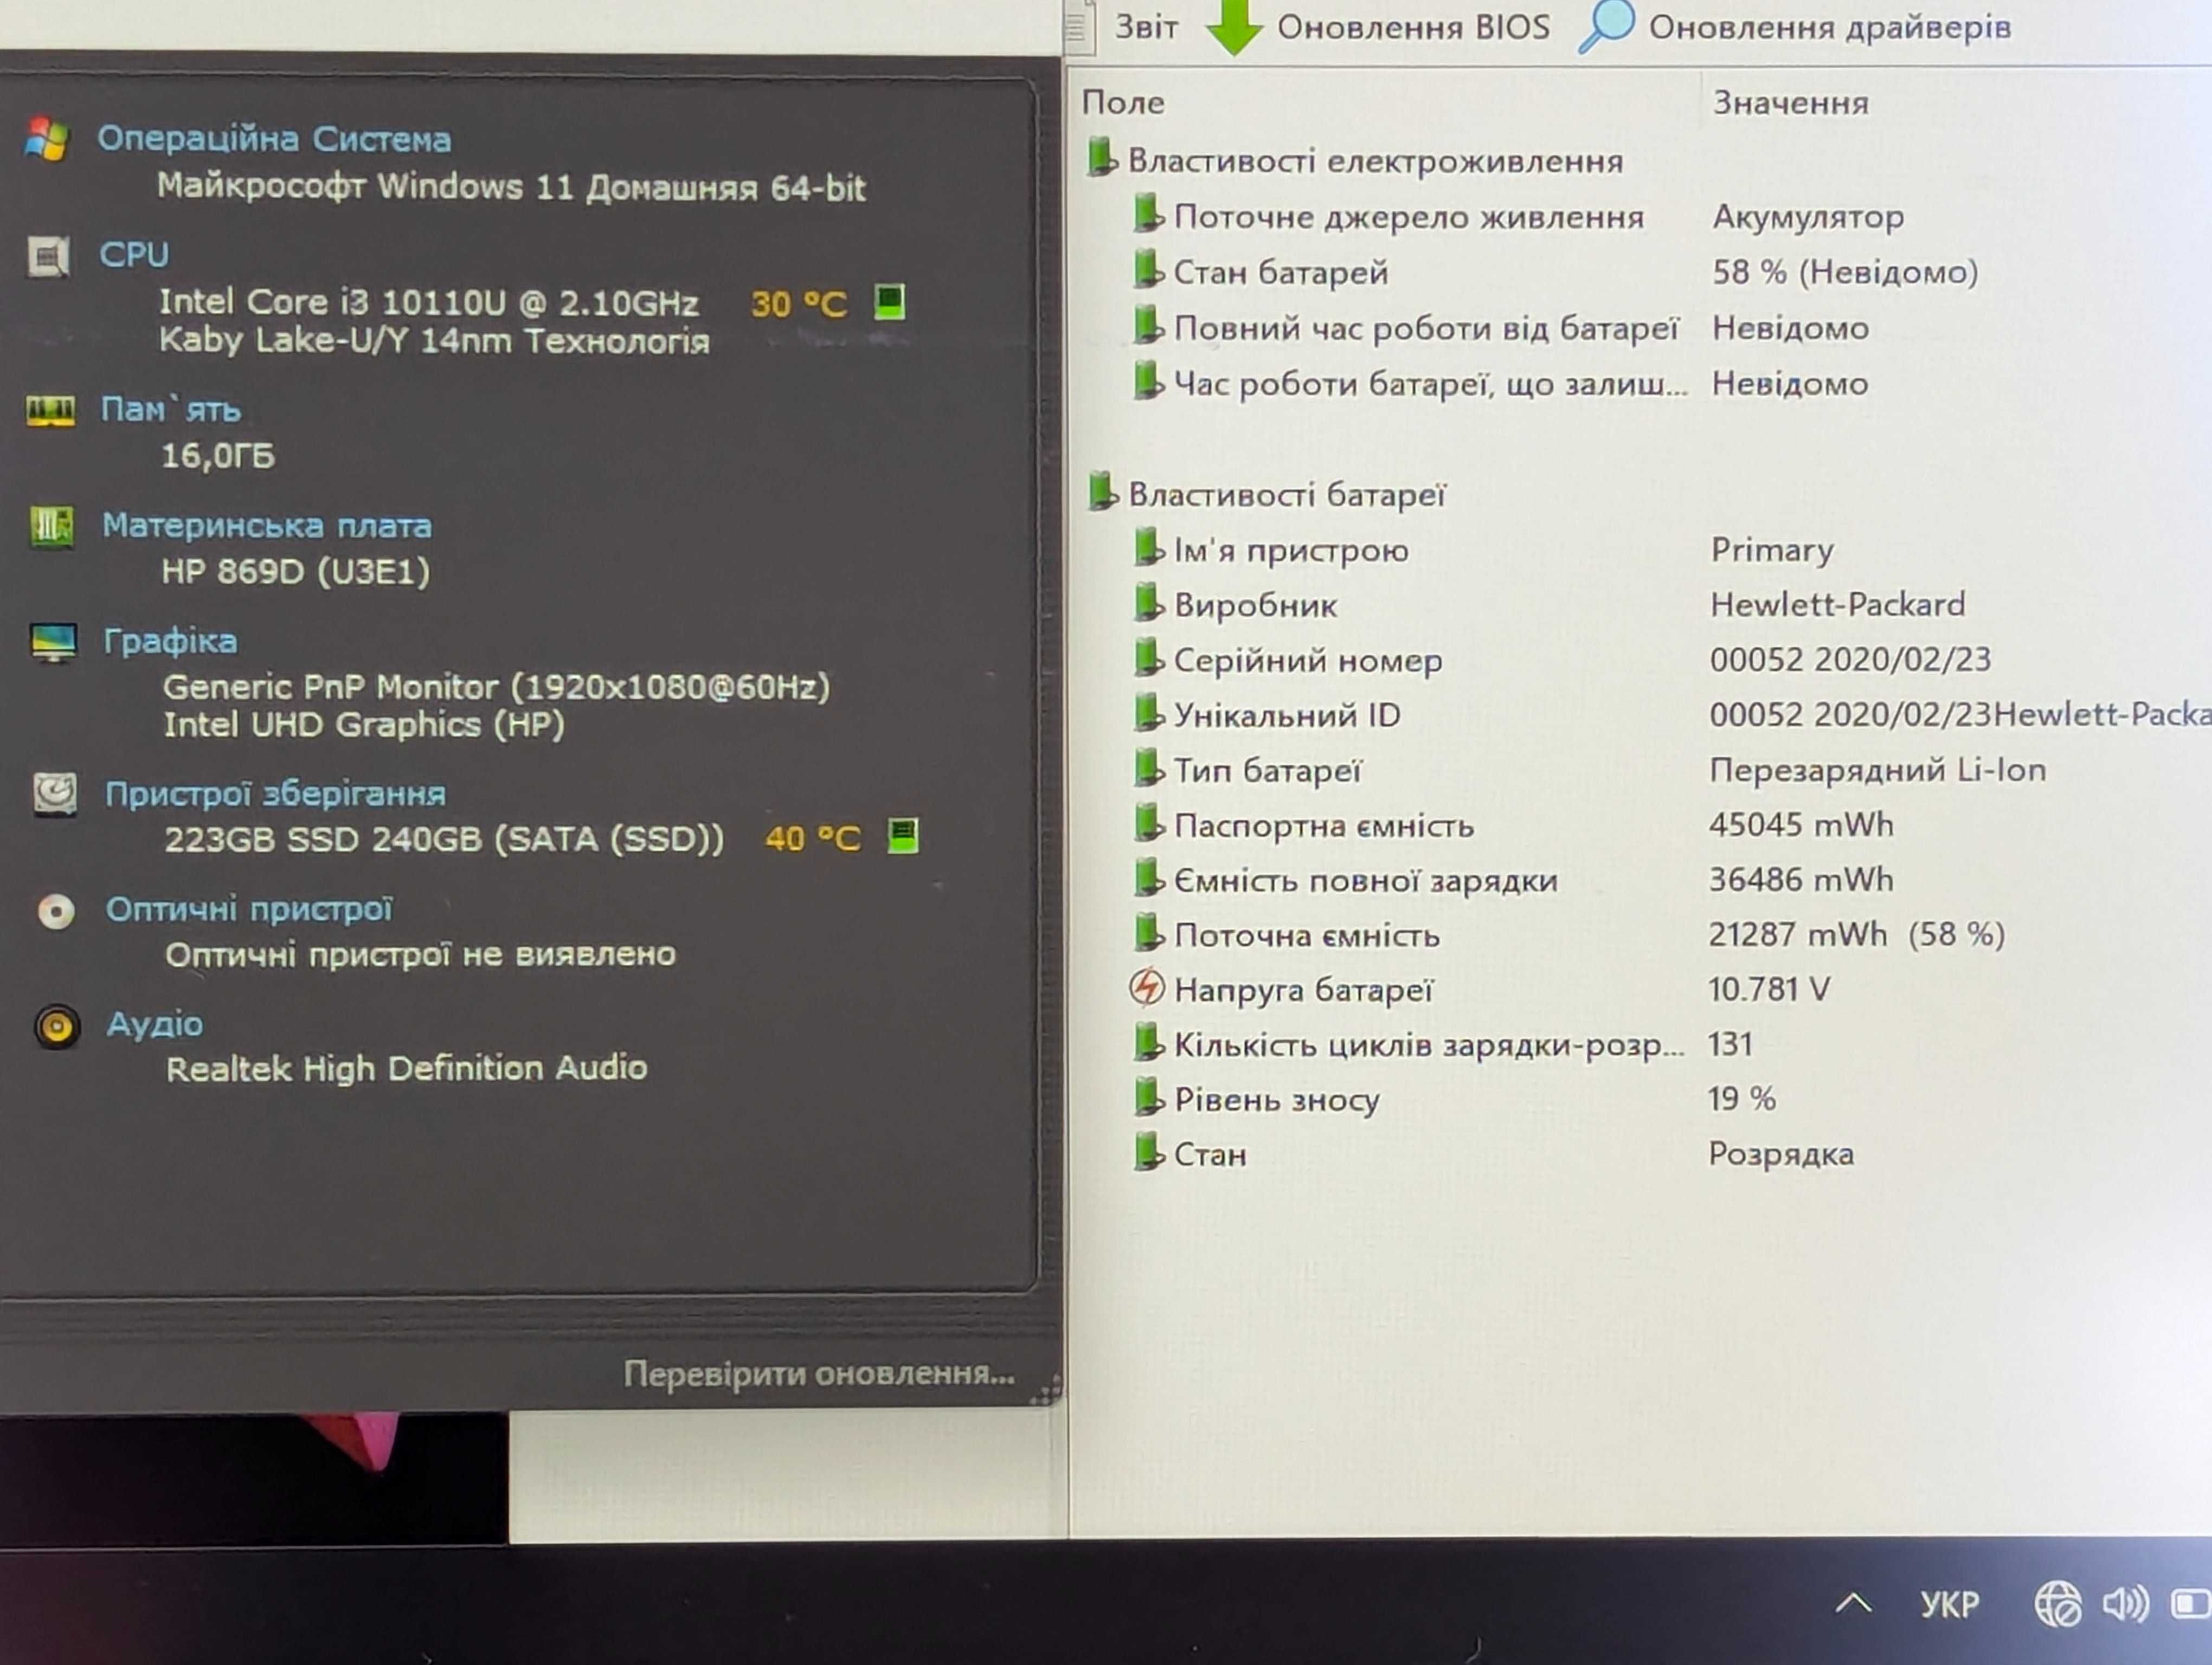This screenshot has height=1665, width=2212.
Task: Click the disc icon beside Оптичні пристрої
Action: [x=56, y=912]
